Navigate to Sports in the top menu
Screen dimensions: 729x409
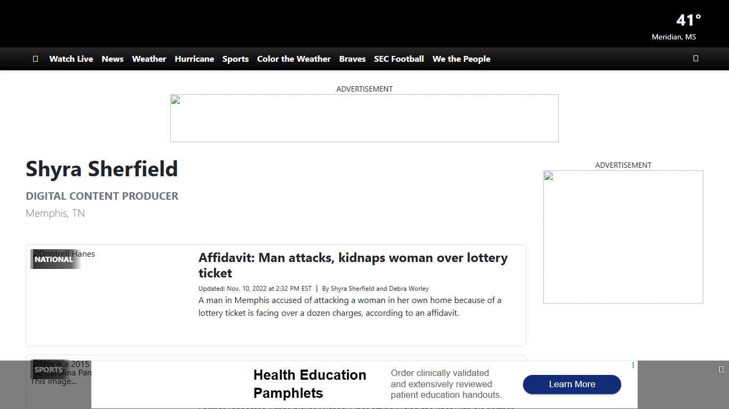coord(235,59)
